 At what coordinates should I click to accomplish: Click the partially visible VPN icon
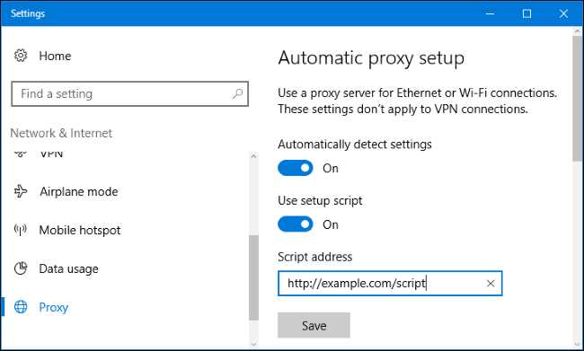pyautogui.click(x=21, y=153)
